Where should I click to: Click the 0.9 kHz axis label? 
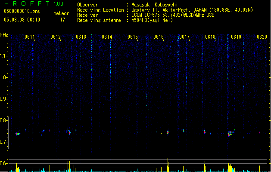tap(3, 99)
